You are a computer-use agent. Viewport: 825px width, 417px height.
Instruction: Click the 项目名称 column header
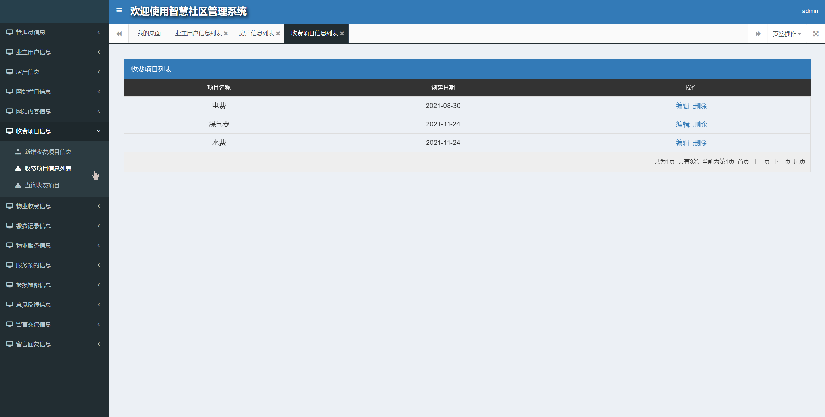[x=219, y=87]
